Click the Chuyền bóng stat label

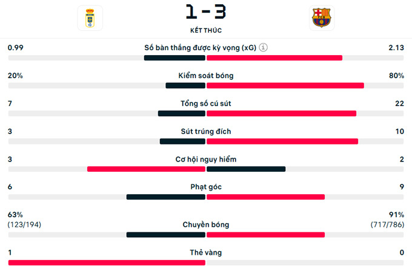(206, 224)
